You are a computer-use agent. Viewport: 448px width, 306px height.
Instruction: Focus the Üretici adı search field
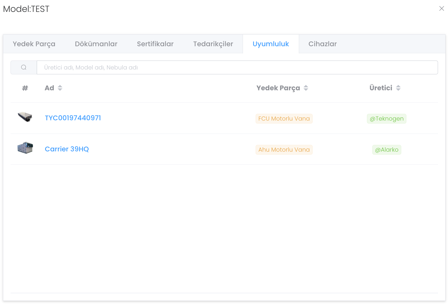pos(237,67)
